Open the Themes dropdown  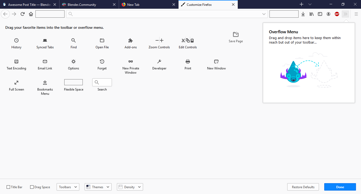(x=98, y=187)
